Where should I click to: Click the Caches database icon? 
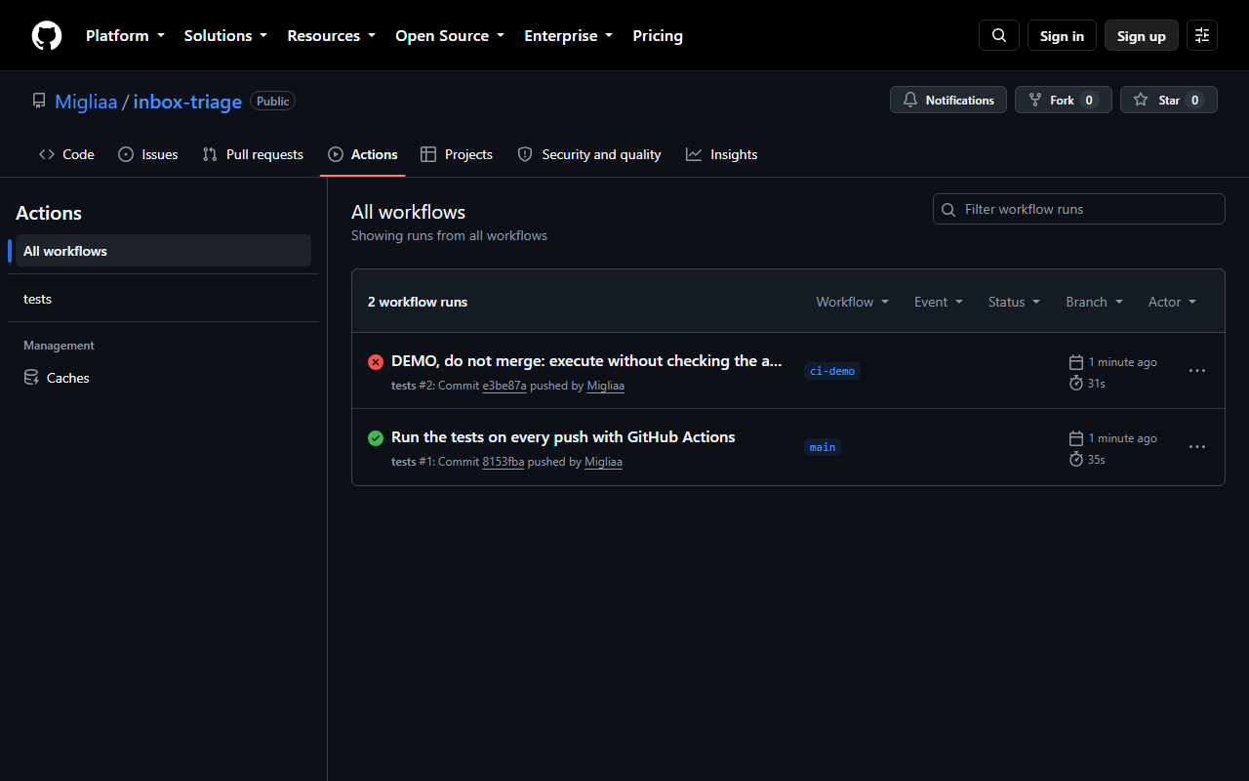31,378
